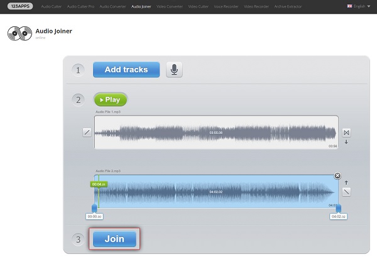Move Audio File 1 down with arrow
The image size is (377, 257).
pos(346,142)
